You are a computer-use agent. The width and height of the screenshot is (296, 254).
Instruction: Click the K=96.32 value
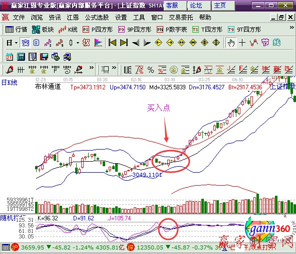(48, 218)
